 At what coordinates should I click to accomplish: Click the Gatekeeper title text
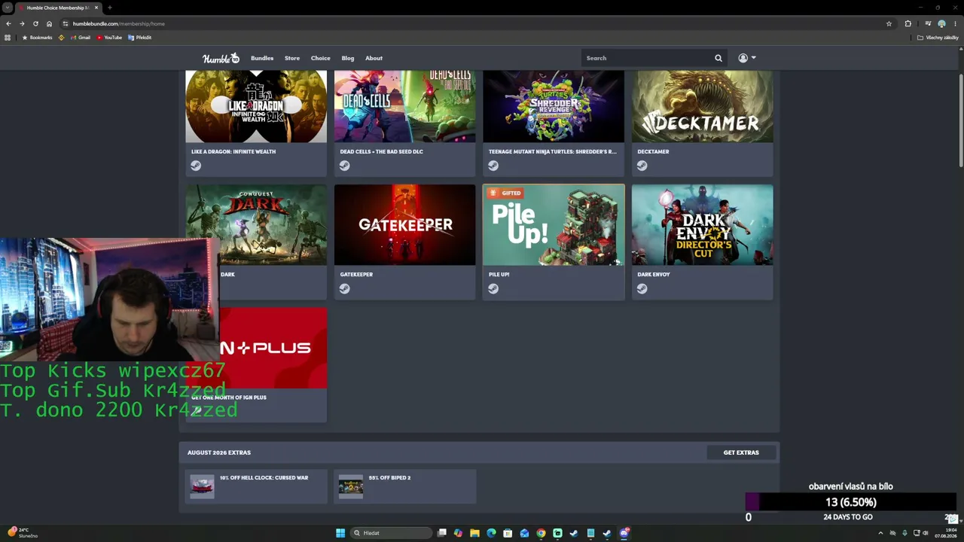tap(356, 274)
